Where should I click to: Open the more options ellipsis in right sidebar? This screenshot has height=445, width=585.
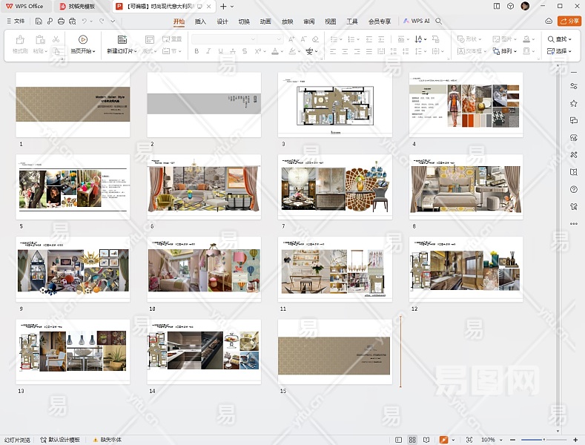tap(573, 223)
